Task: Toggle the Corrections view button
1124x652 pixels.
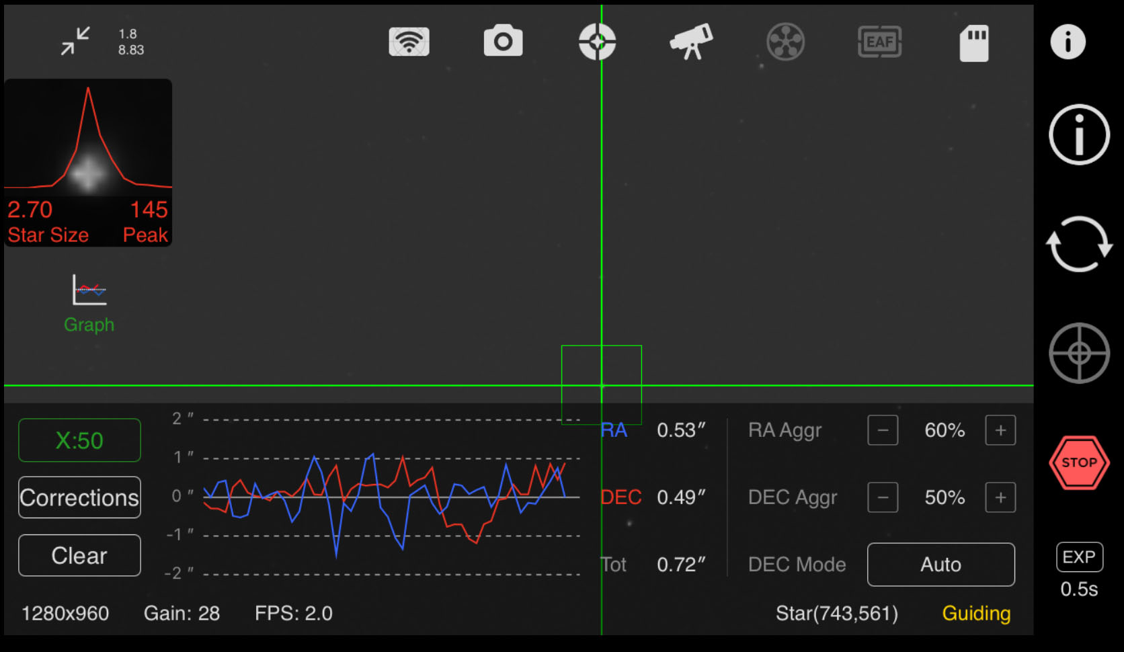Action: coord(79,497)
